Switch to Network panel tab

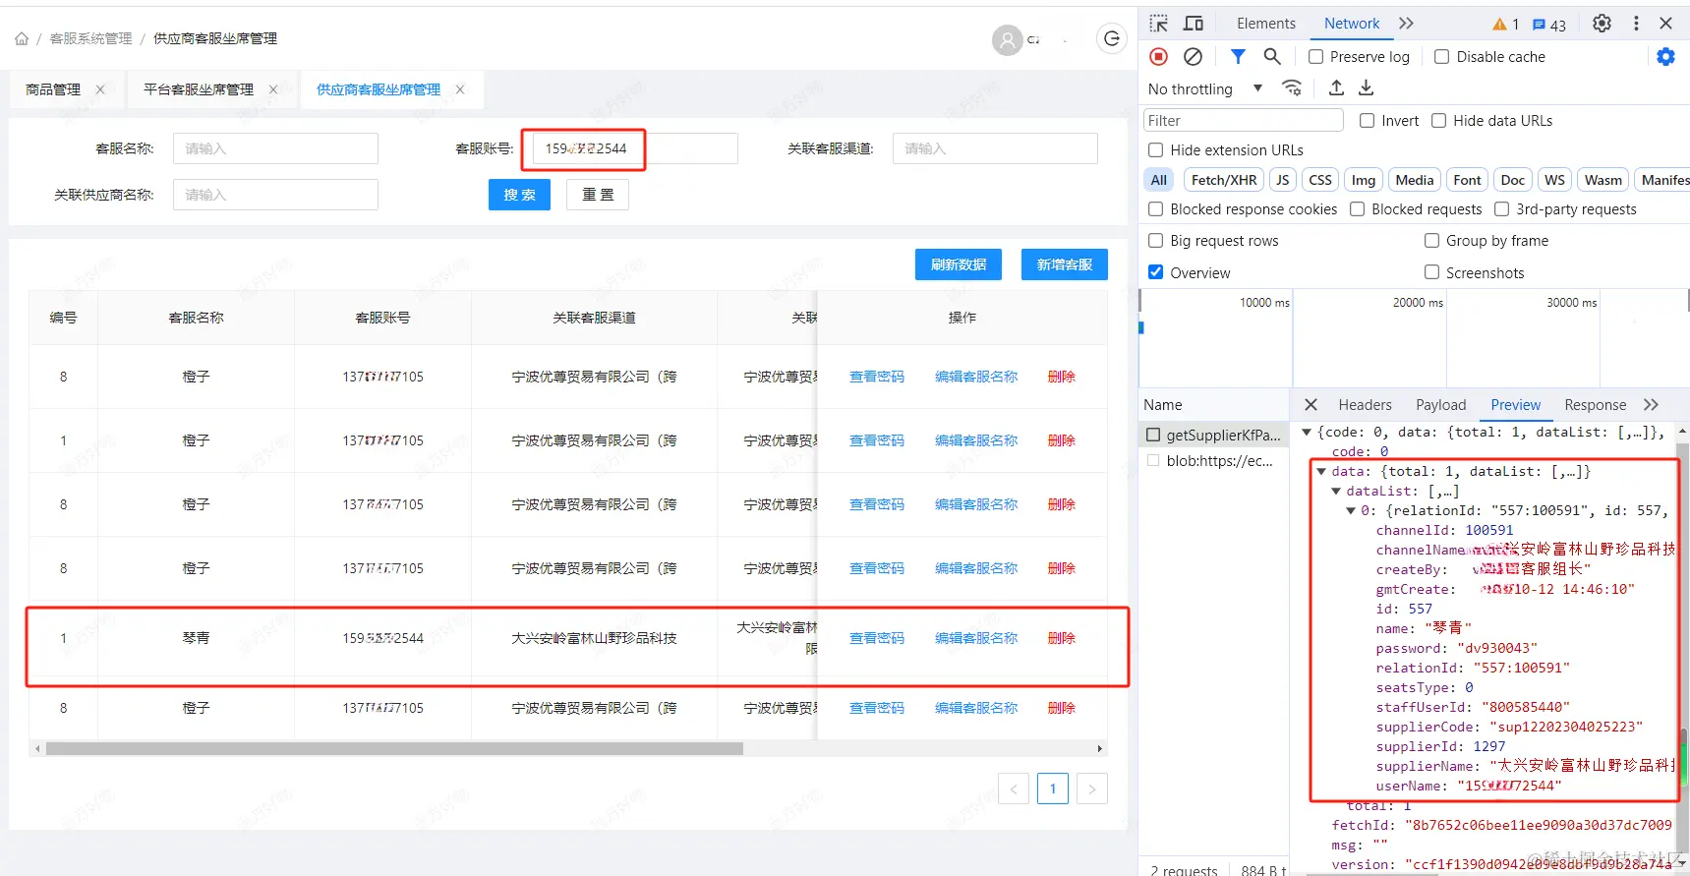tap(1352, 24)
